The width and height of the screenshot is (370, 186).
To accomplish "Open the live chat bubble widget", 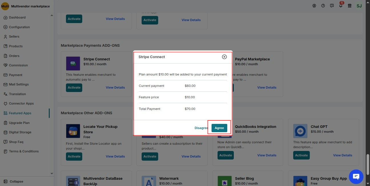I will (356, 177).
